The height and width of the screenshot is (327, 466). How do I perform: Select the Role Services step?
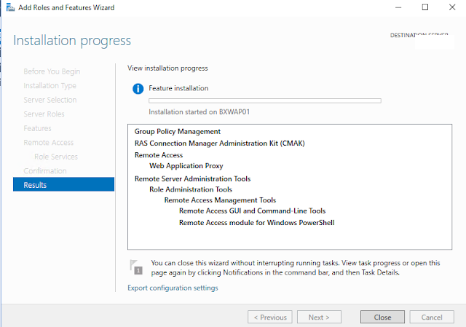tap(56, 157)
